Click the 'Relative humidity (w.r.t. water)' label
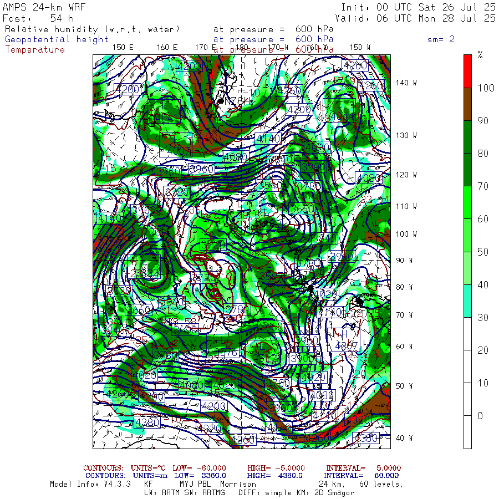 [92, 29]
